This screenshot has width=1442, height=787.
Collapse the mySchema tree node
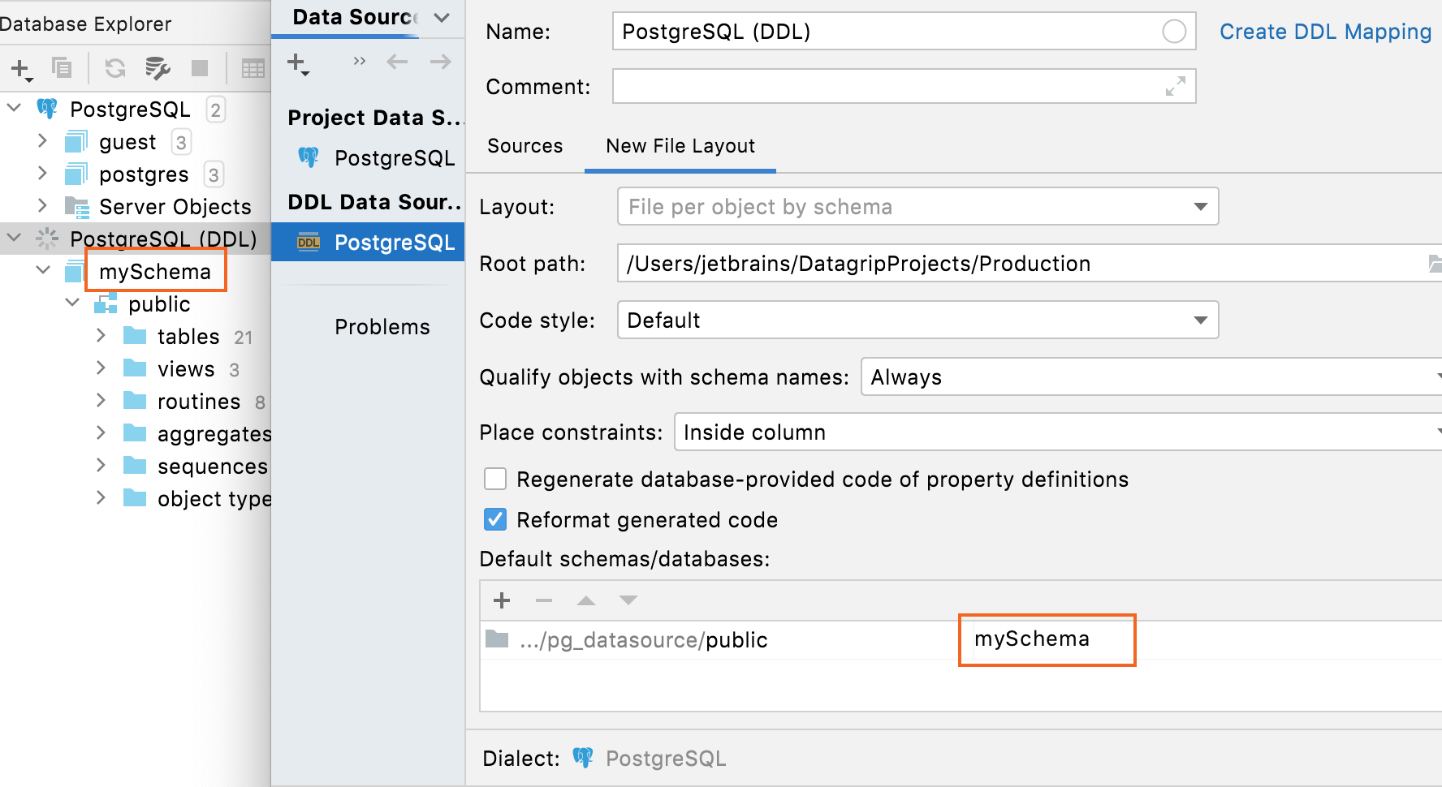pos(43,270)
